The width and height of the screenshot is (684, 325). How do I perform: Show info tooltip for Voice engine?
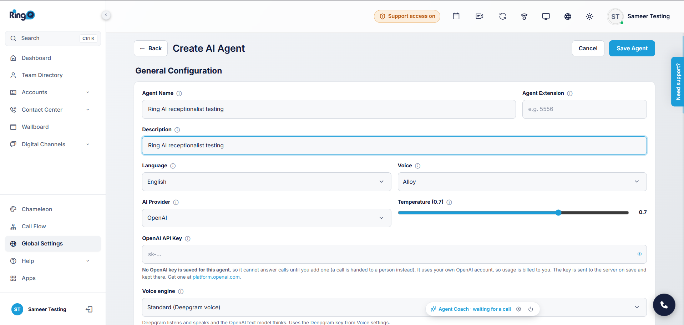point(181,291)
